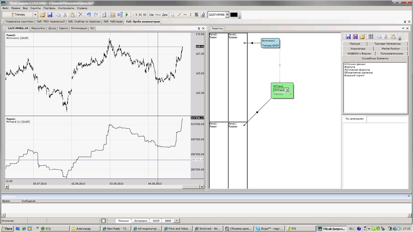
Task: Open the Скрипты menu
Action: [35, 8]
